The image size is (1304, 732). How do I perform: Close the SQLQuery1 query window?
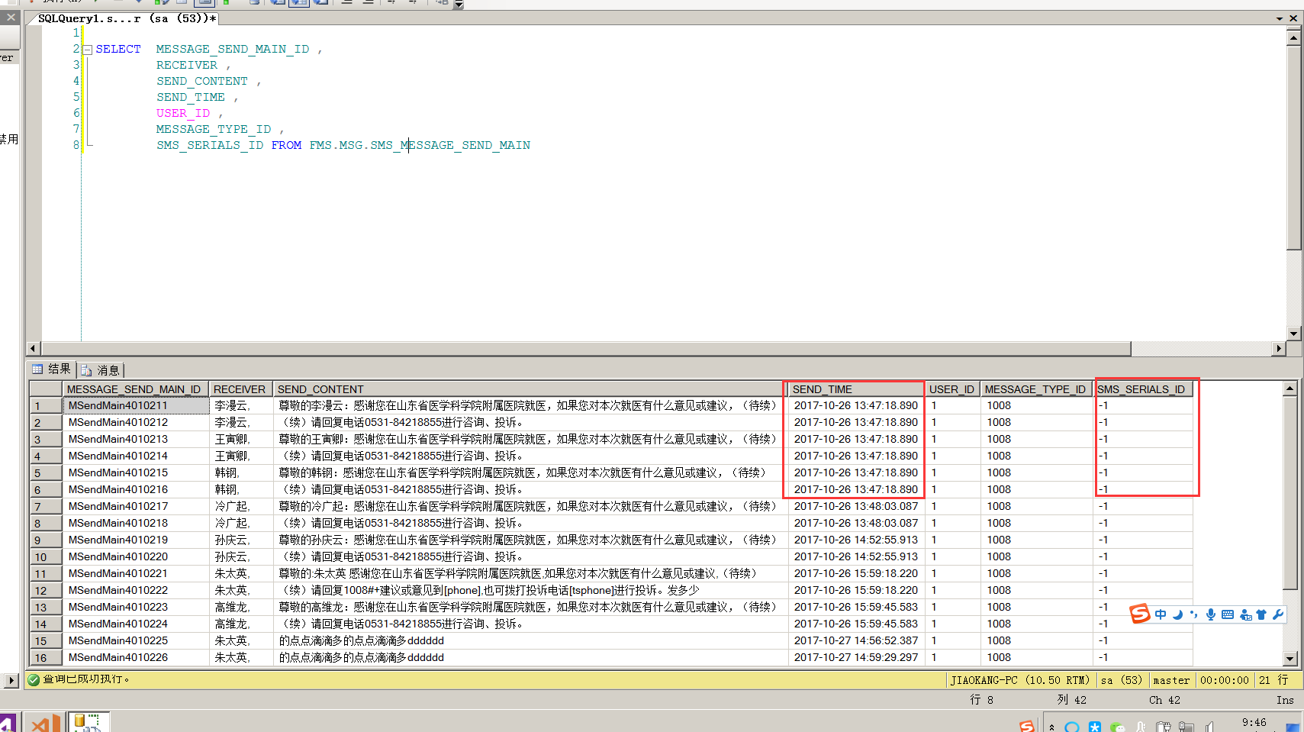(x=1293, y=18)
